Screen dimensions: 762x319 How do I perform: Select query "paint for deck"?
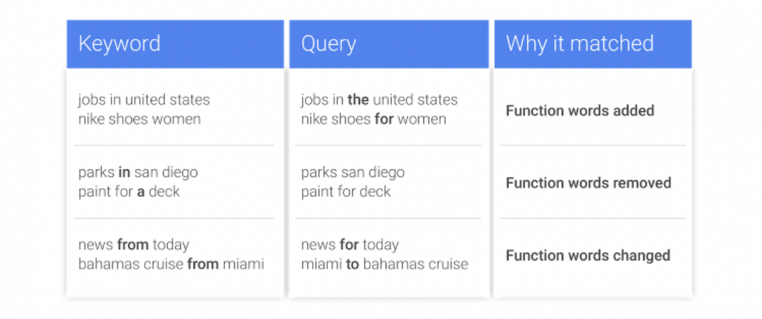[346, 192]
